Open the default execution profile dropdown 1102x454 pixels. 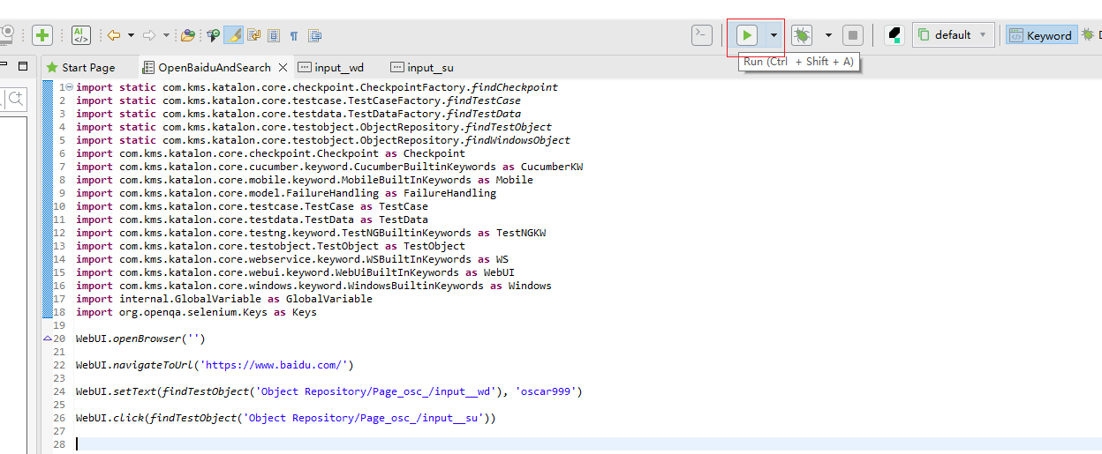[x=954, y=35]
